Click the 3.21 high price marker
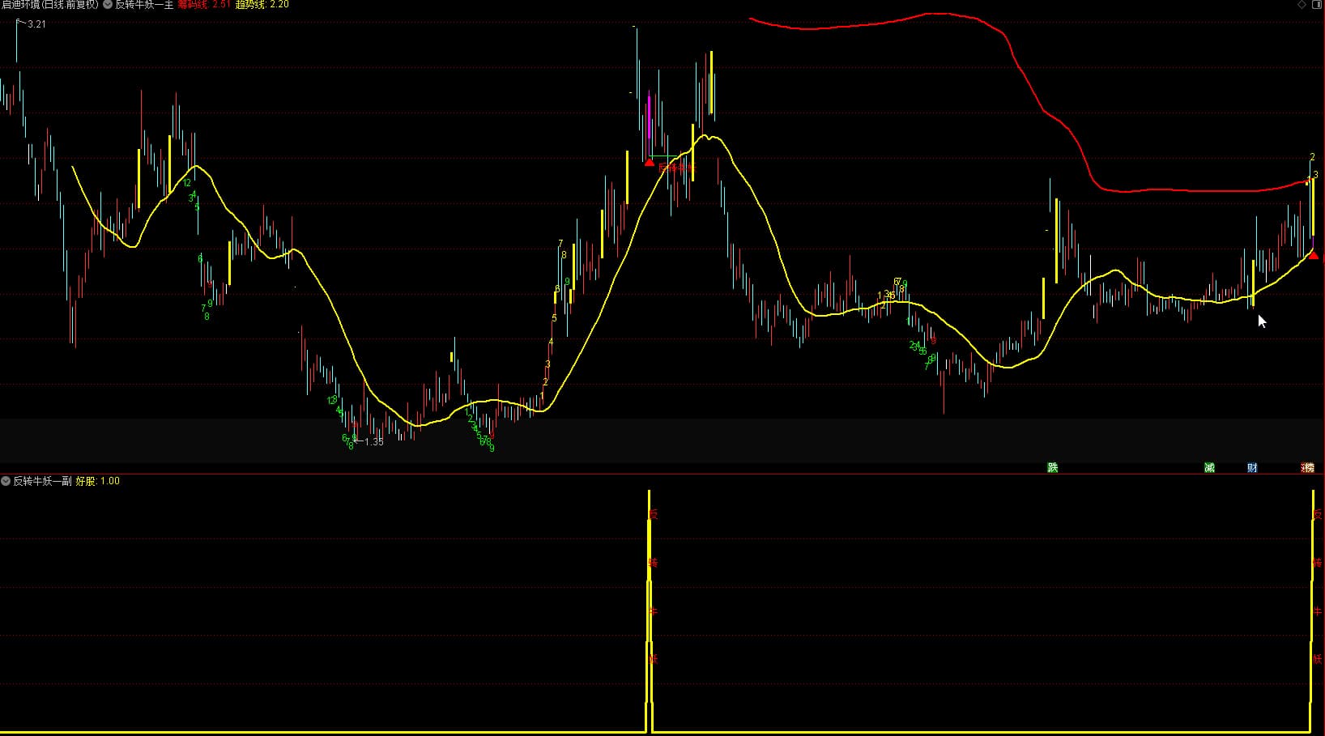Image resolution: width=1325 pixels, height=736 pixels. pyautogui.click(x=36, y=24)
